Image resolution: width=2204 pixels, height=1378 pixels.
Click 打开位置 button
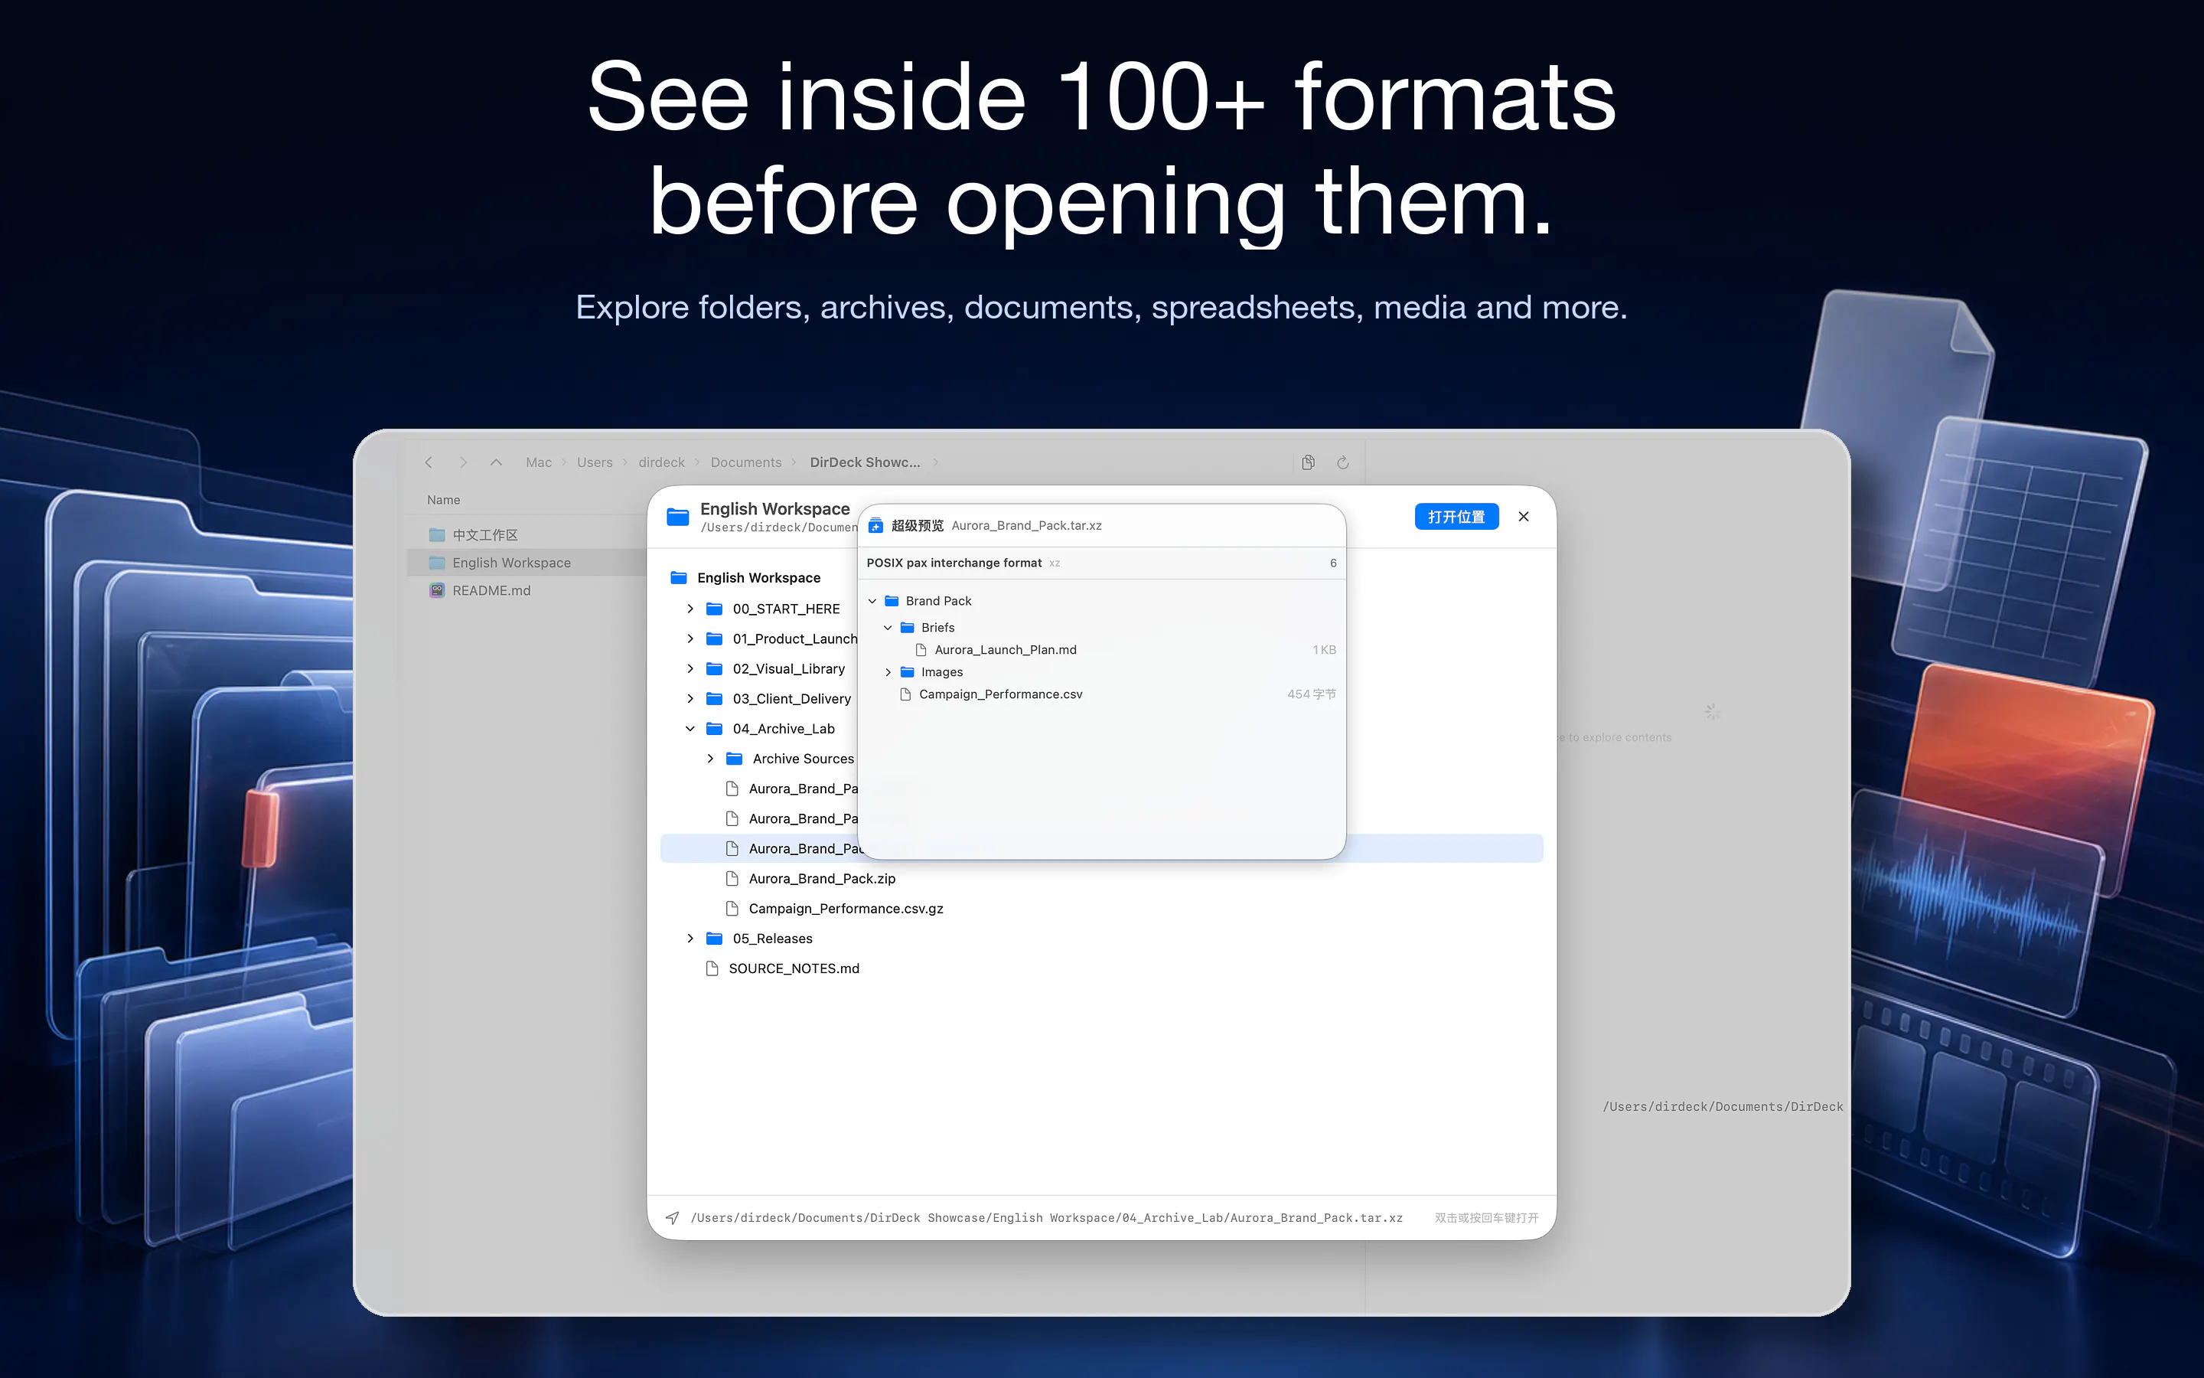pyautogui.click(x=1456, y=516)
